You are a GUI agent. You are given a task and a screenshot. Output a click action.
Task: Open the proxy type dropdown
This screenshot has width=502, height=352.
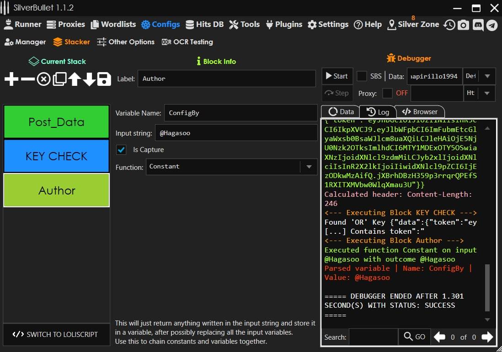pyautogui.click(x=486, y=93)
